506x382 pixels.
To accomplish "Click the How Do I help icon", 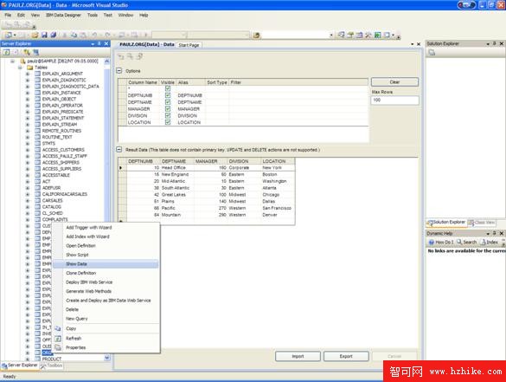I will pos(431,242).
